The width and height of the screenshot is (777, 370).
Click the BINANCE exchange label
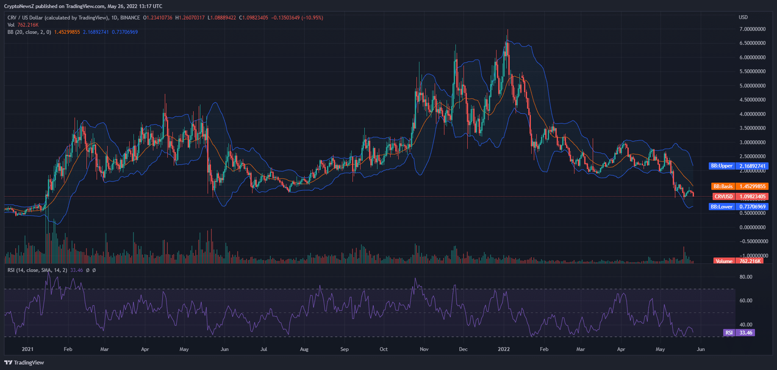click(130, 18)
